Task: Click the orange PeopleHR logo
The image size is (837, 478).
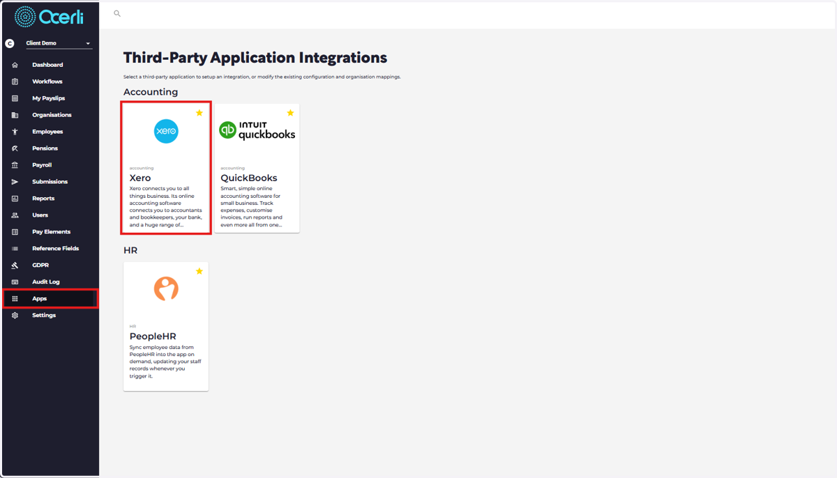Action: click(x=166, y=288)
